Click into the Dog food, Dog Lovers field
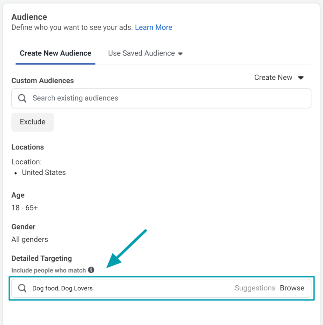The height and width of the screenshot is (325, 323). click(161, 288)
